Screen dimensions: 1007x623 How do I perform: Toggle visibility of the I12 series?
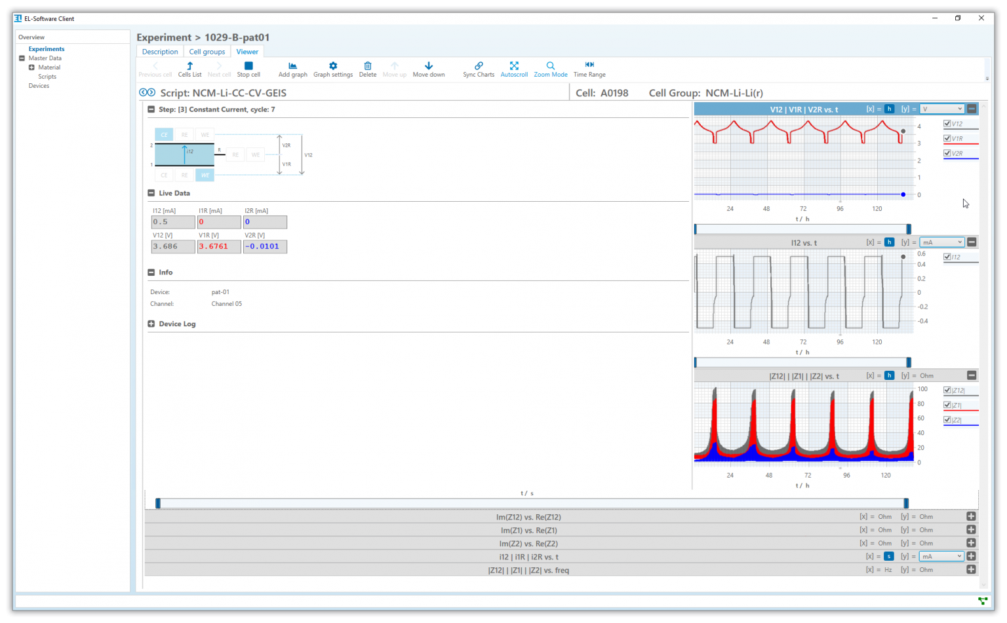coord(947,256)
